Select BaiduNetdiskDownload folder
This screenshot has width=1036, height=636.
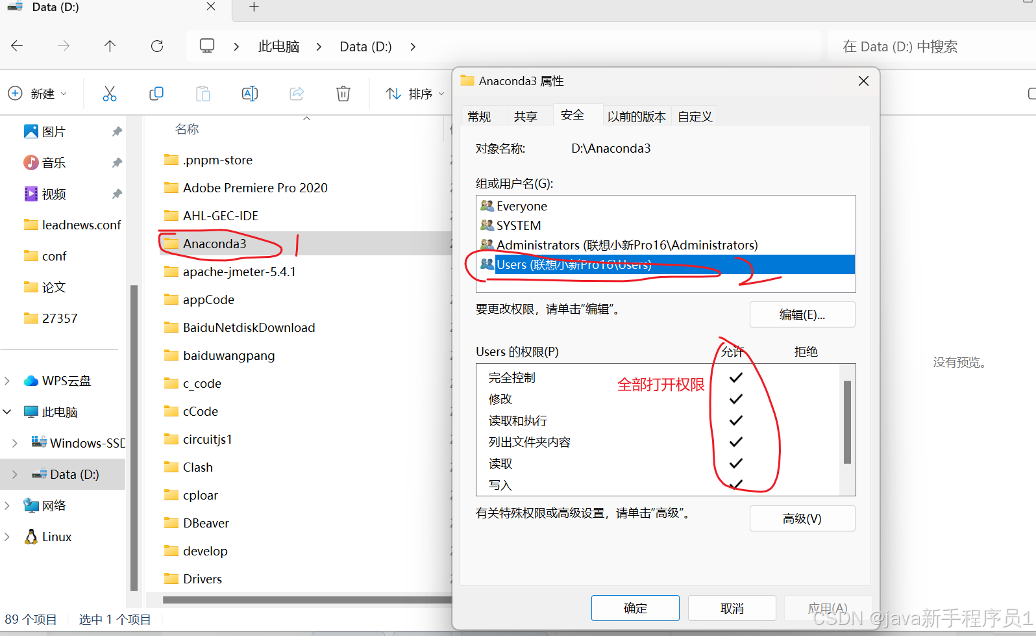pyautogui.click(x=240, y=327)
